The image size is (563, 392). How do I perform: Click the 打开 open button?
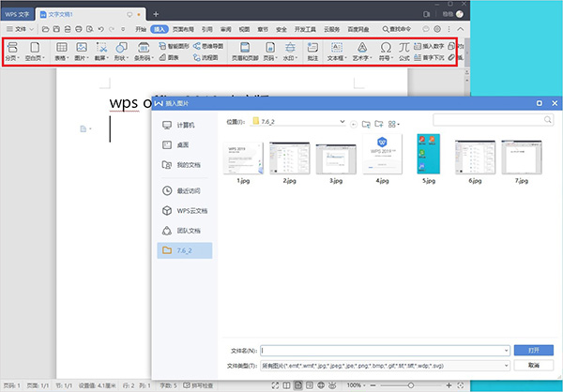tap(534, 351)
